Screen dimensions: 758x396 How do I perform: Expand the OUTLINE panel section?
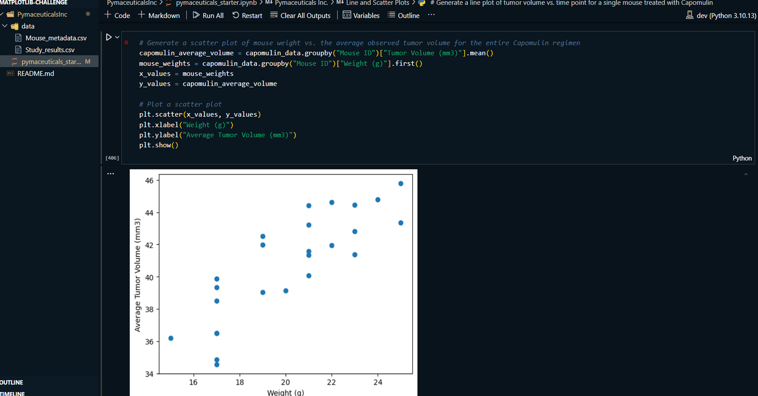tap(12, 382)
